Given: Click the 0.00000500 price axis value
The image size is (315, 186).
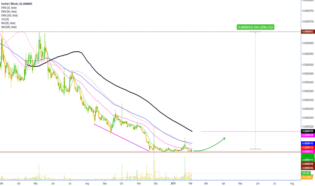Looking at the screenshot, I should [308, 65].
